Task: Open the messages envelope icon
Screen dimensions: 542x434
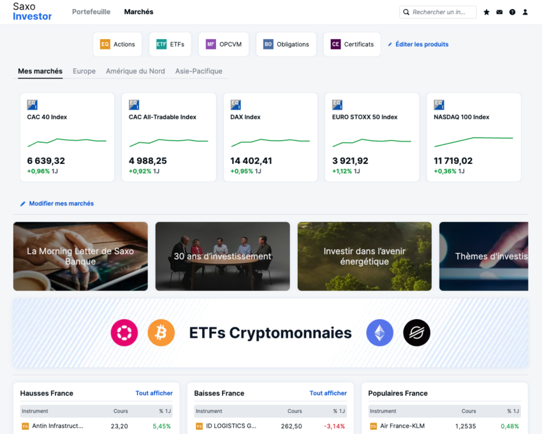Action: tap(499, 11)
